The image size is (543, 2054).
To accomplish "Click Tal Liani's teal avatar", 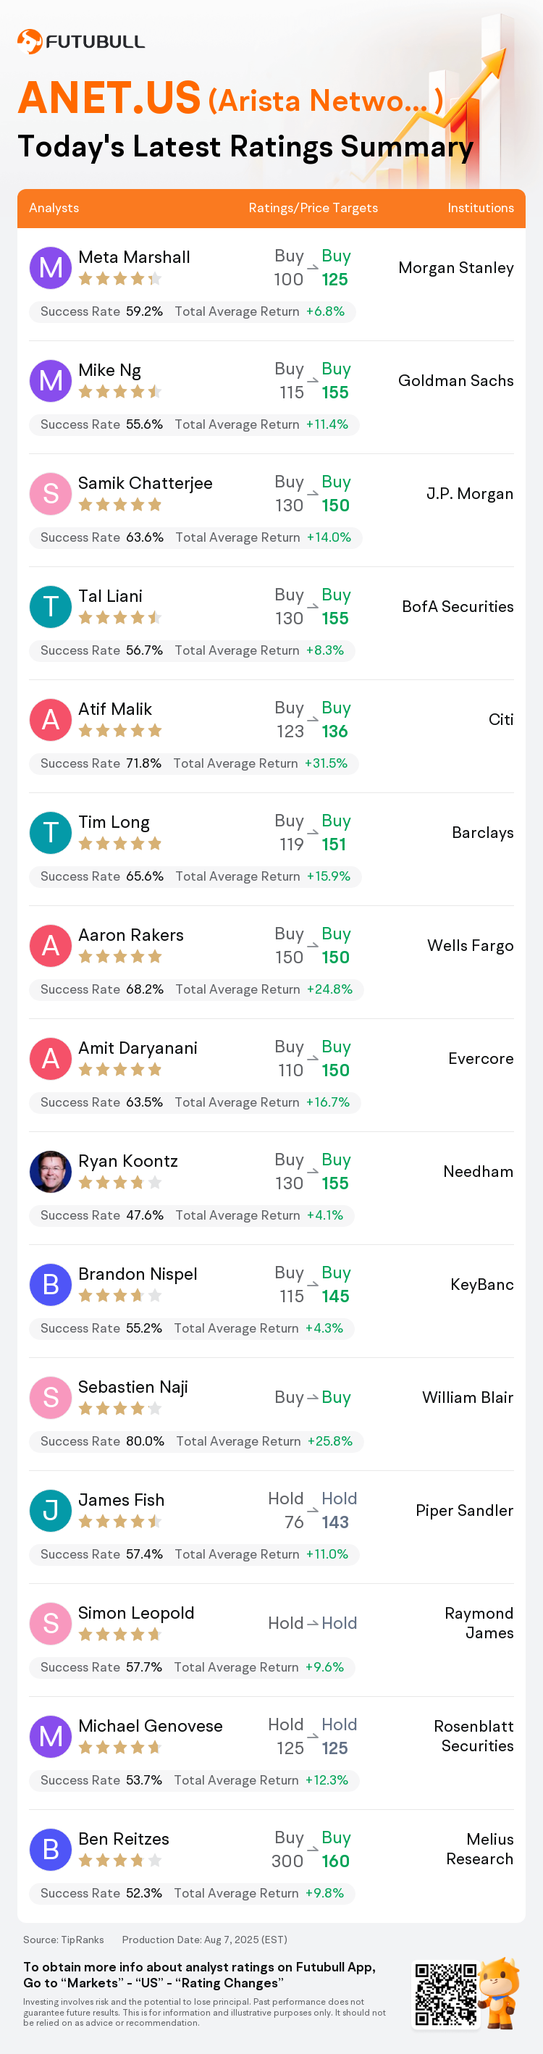I will tap(50, 607).
